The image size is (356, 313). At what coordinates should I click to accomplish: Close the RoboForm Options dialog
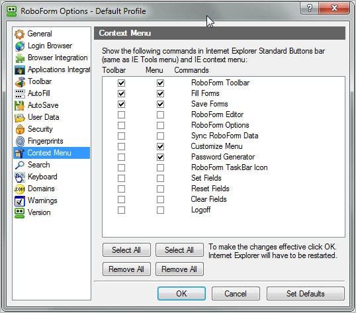coord(334,8)
